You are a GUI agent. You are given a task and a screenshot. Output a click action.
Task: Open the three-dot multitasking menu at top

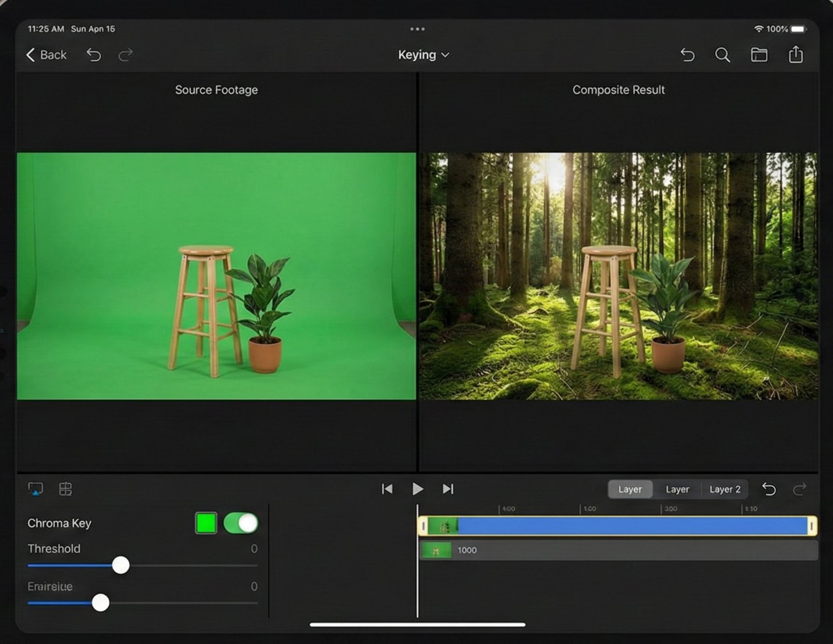pyautogui.click(x=417, y=29)
